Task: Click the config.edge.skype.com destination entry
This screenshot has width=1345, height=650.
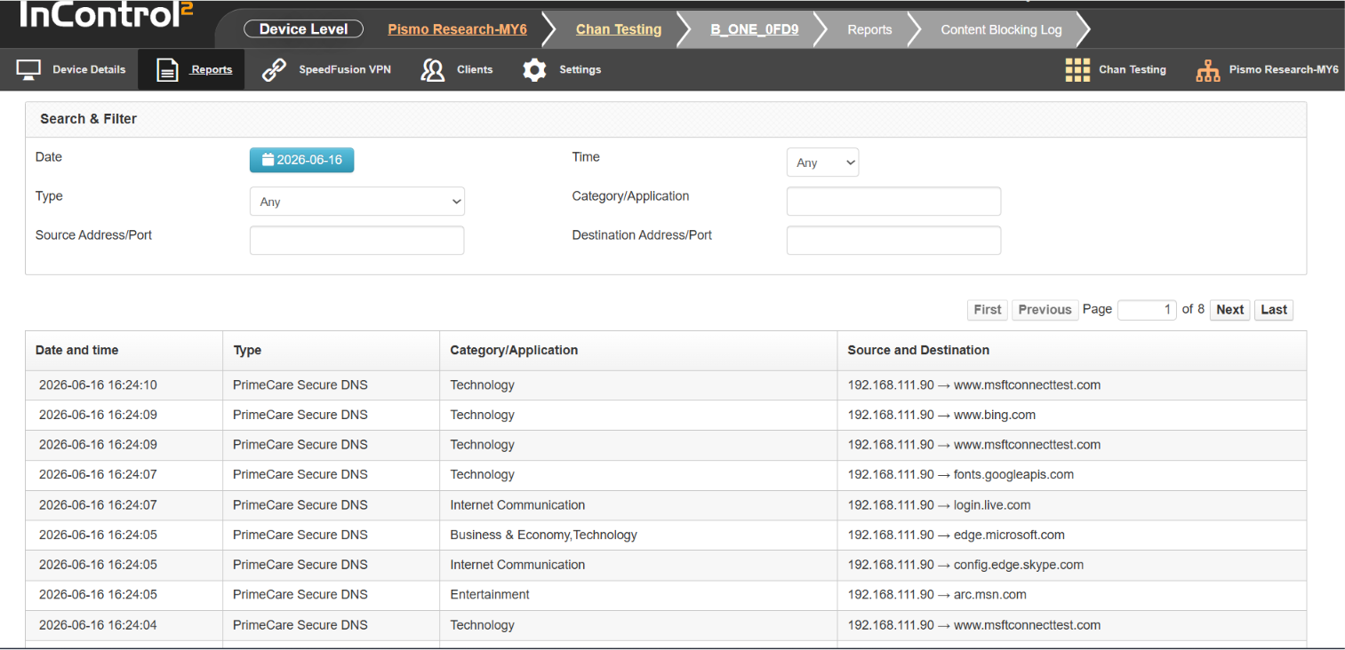Action: 1019,565
